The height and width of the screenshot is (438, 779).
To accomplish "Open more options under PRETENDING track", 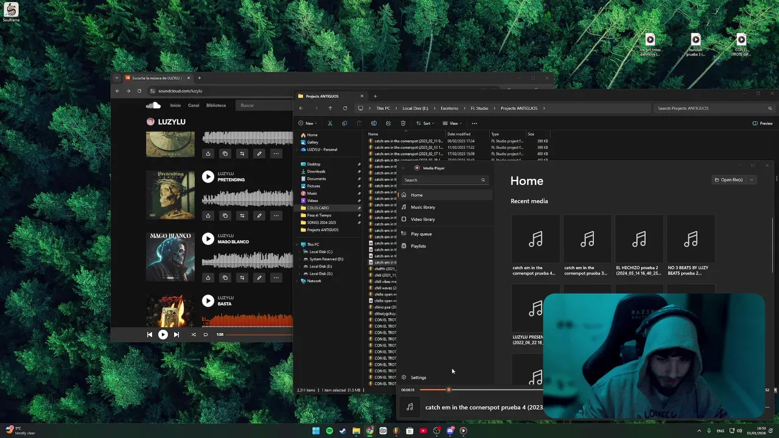I will tap(276, 215).
